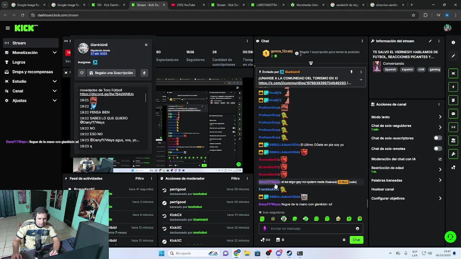Open Chat panel three-dot menu
This screenshot has width=461, height=259.
click(x=362, y=41)
